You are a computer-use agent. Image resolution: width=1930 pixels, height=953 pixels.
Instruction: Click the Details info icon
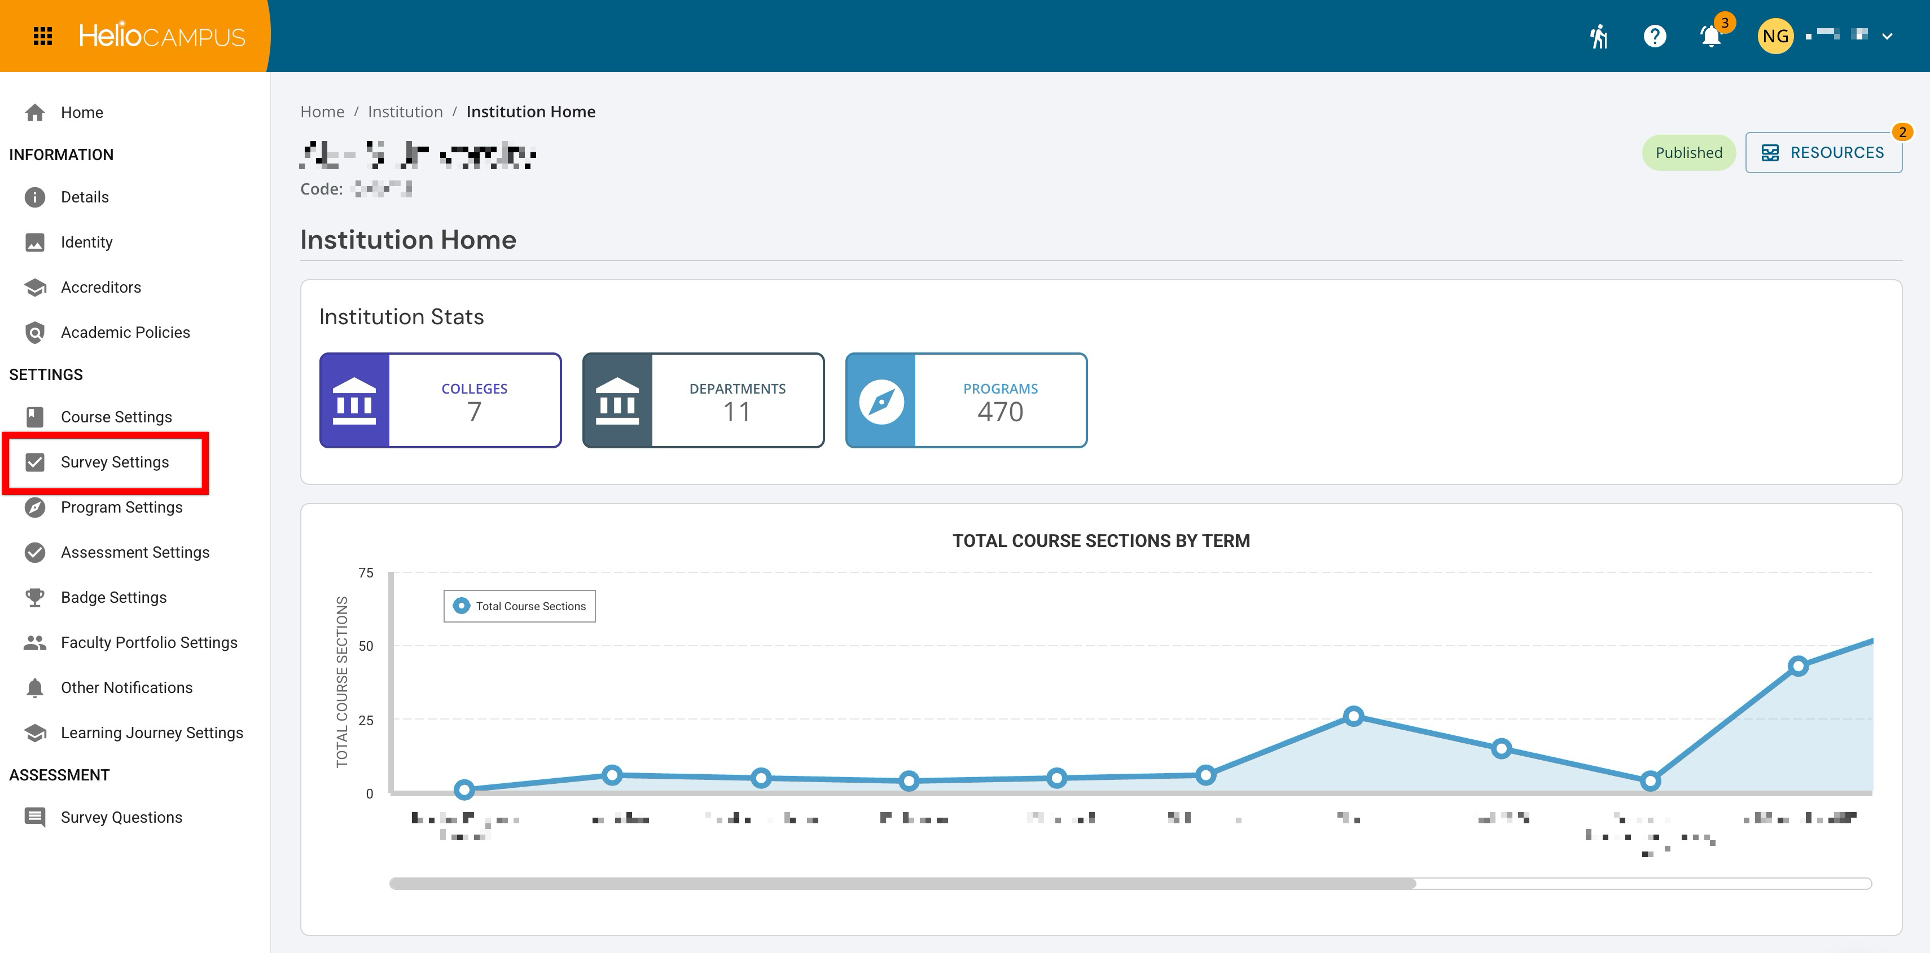(x=34, y=197)
